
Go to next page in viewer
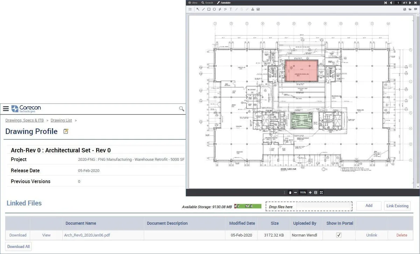click(411, 3)
